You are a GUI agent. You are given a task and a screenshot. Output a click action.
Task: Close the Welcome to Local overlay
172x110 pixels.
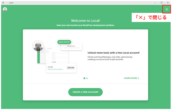click(167, 9)
